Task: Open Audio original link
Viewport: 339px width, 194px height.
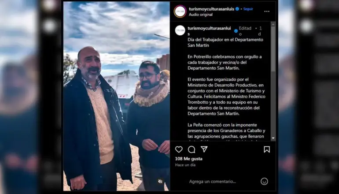Action: [201, 15]
